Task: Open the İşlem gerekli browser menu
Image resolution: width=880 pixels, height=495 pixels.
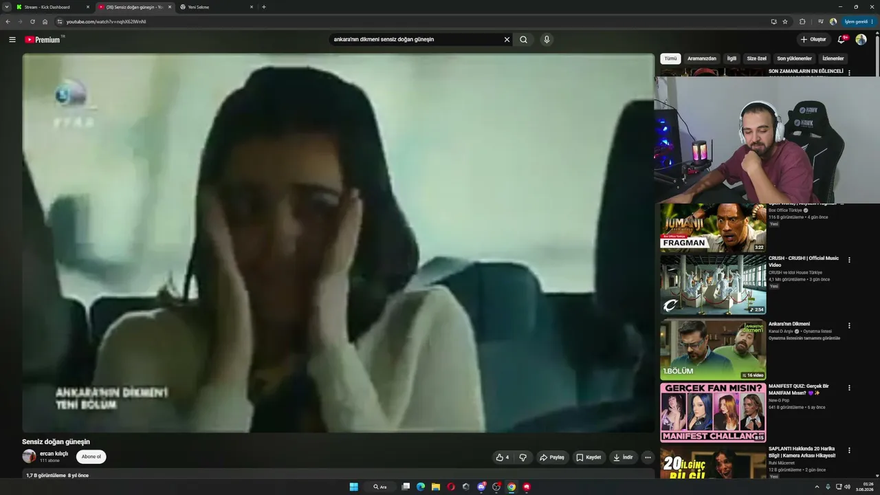Action: [859, 21]
